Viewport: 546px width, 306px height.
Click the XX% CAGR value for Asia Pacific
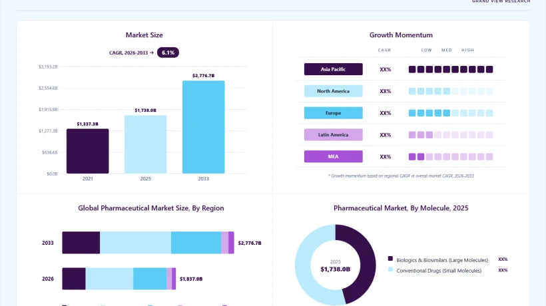[x=386, y=70]
